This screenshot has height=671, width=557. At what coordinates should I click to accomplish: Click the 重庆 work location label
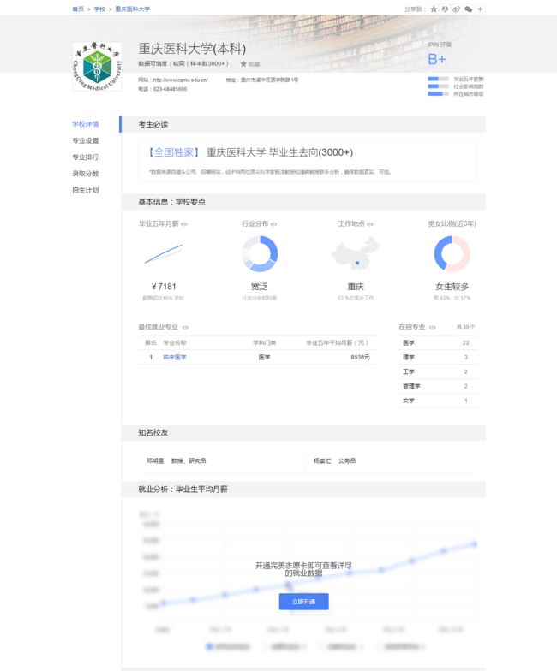[356, 286]
